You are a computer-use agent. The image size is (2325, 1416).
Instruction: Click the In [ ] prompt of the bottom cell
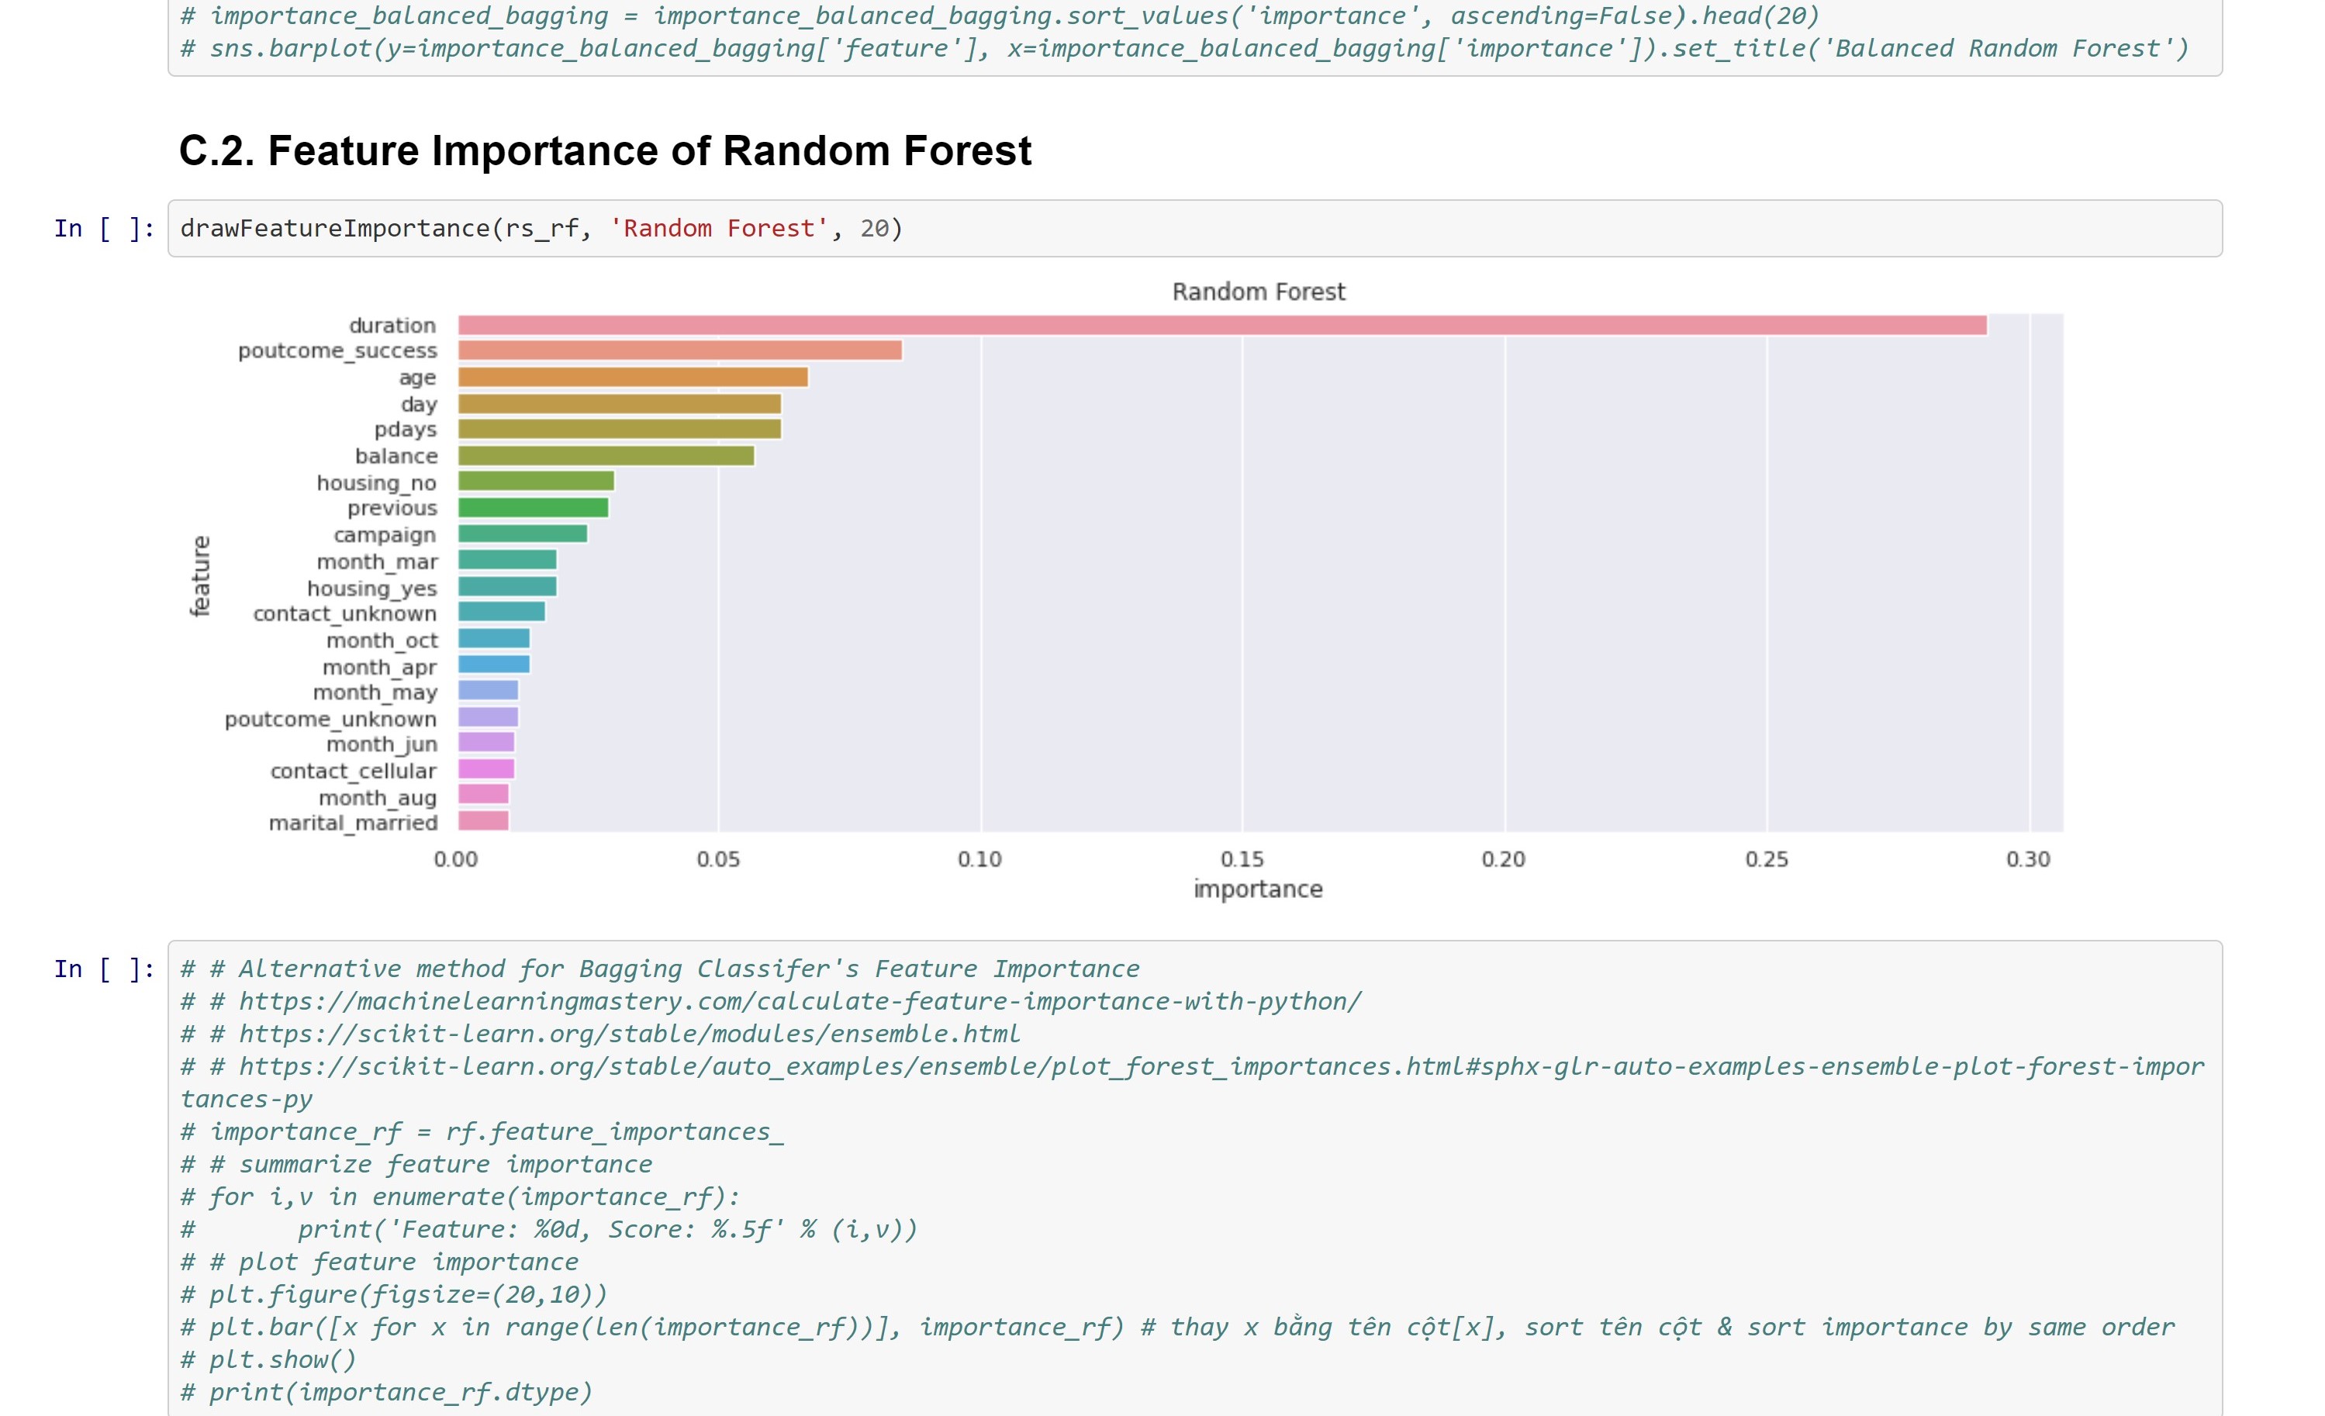(x=104, y=968)
